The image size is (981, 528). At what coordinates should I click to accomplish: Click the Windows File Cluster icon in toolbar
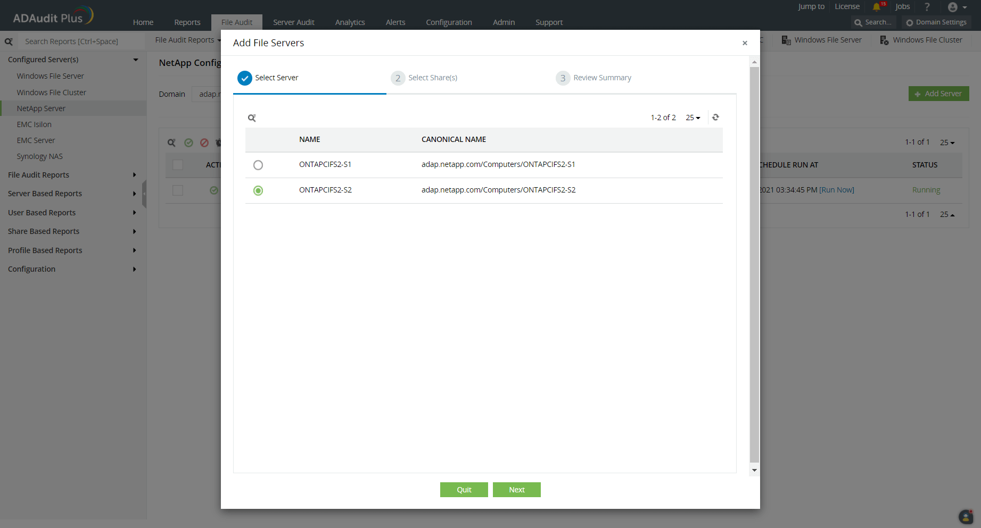pyautogui.click(x=884, y=40)
